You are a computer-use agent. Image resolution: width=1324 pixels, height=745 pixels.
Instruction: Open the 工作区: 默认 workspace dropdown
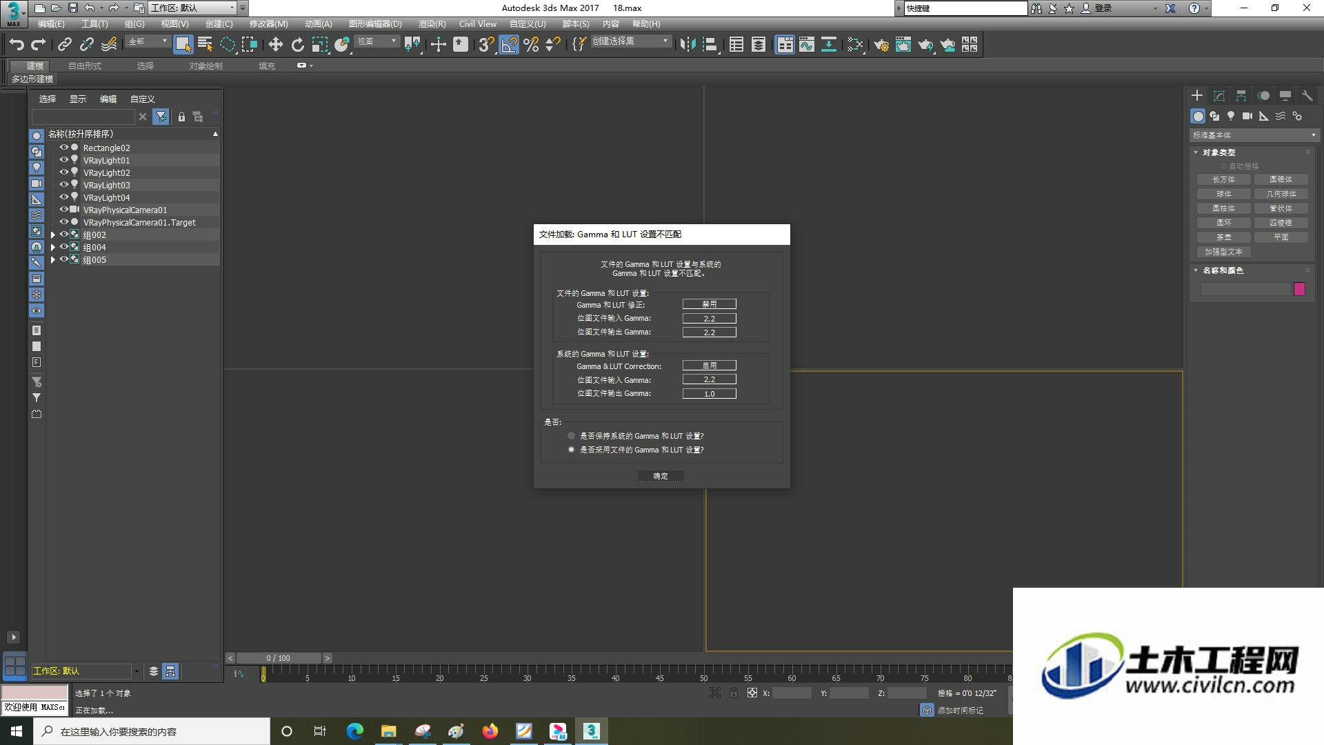click(x=192, y=8)
